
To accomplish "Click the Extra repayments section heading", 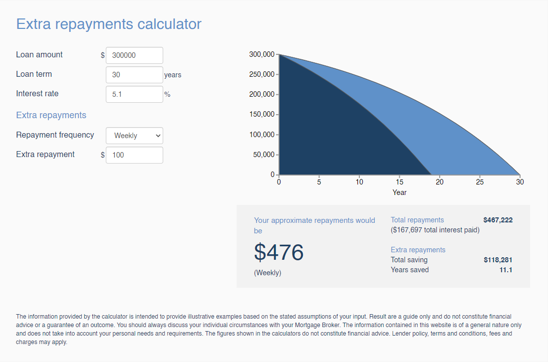I will [x=51, y=115].
